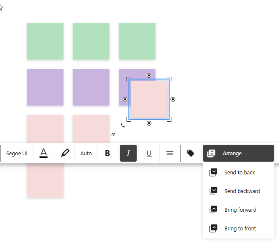Click the tag label icon
Image resolution: width=279 pixels, height=241 pixels.
click(x=190, y=153)
